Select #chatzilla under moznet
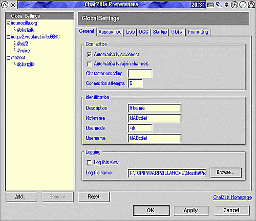The width and height of the screenshot is (256, 221). tap(26, 64)
